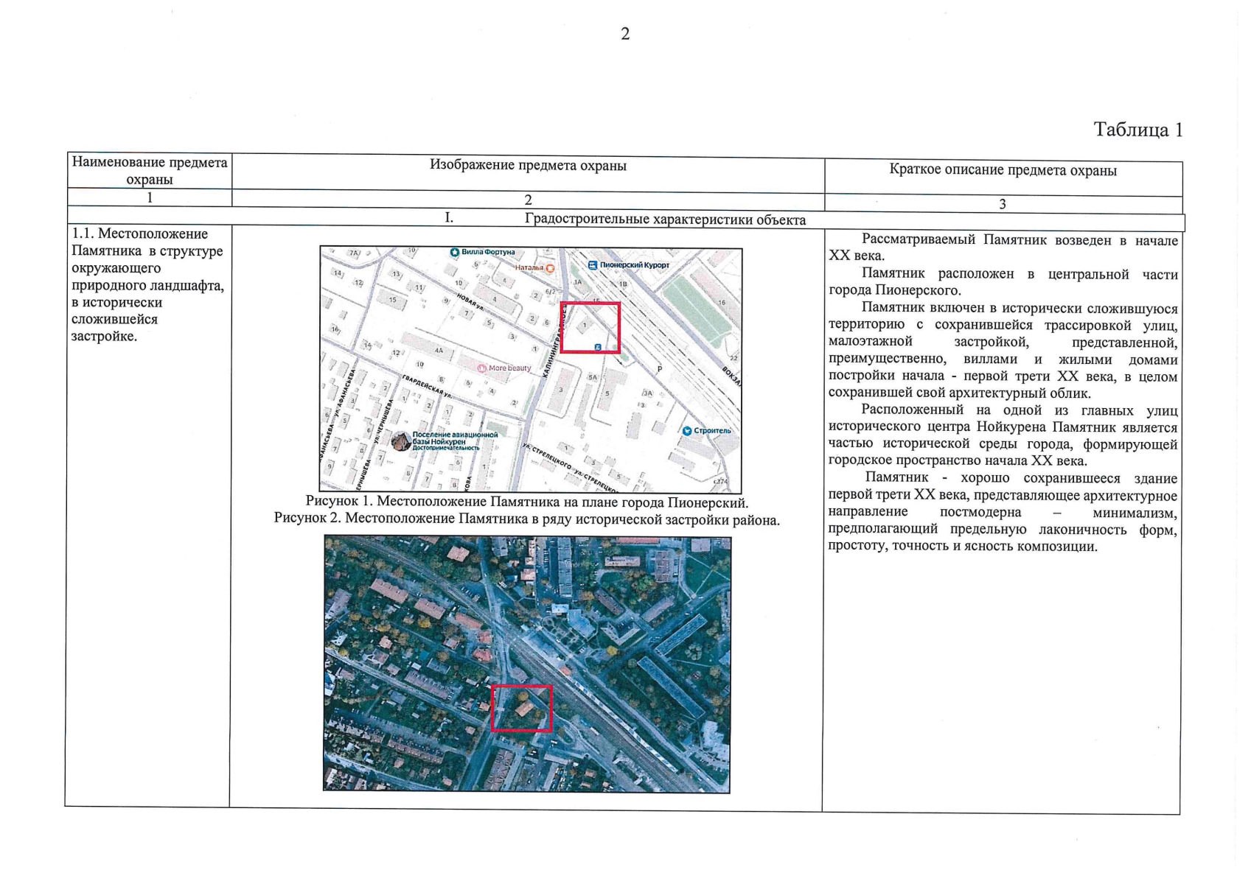Click building number 1 inside the red map frame
This screenshot has height=884, width=1251.
[585, 325]
